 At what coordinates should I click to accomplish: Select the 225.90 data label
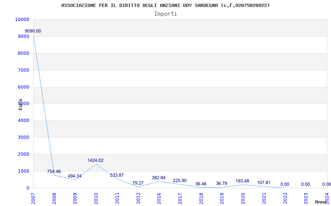pyautogui.click(x=180, y=181)
